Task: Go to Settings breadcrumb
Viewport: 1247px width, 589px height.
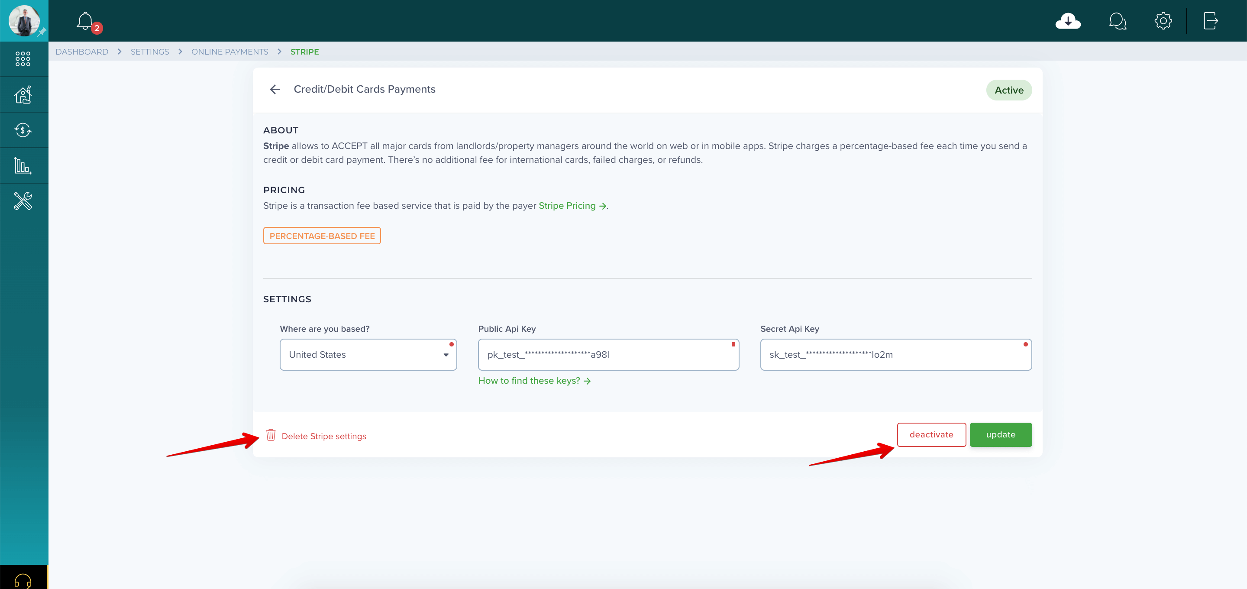Action: (149, 52)
